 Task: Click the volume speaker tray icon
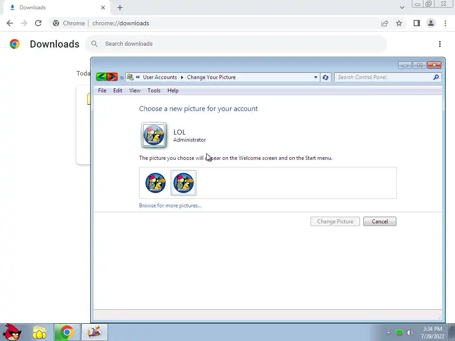(x=410, y=333)
